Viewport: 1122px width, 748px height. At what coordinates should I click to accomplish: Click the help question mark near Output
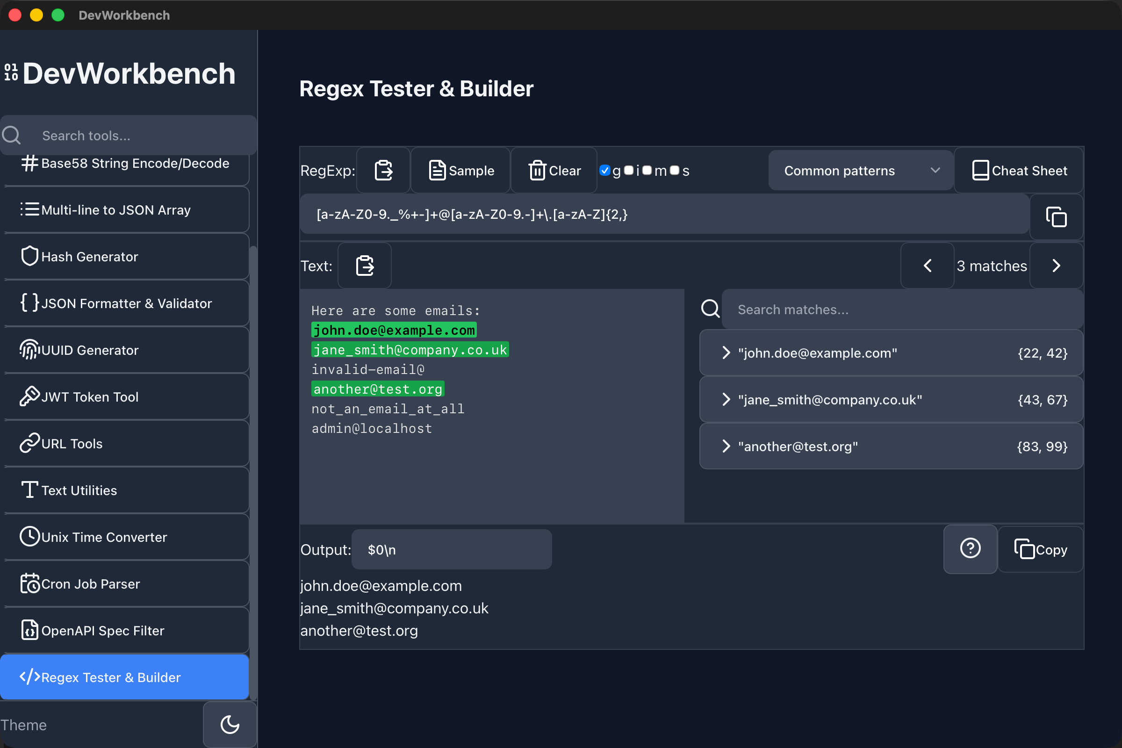pos(971,548)
